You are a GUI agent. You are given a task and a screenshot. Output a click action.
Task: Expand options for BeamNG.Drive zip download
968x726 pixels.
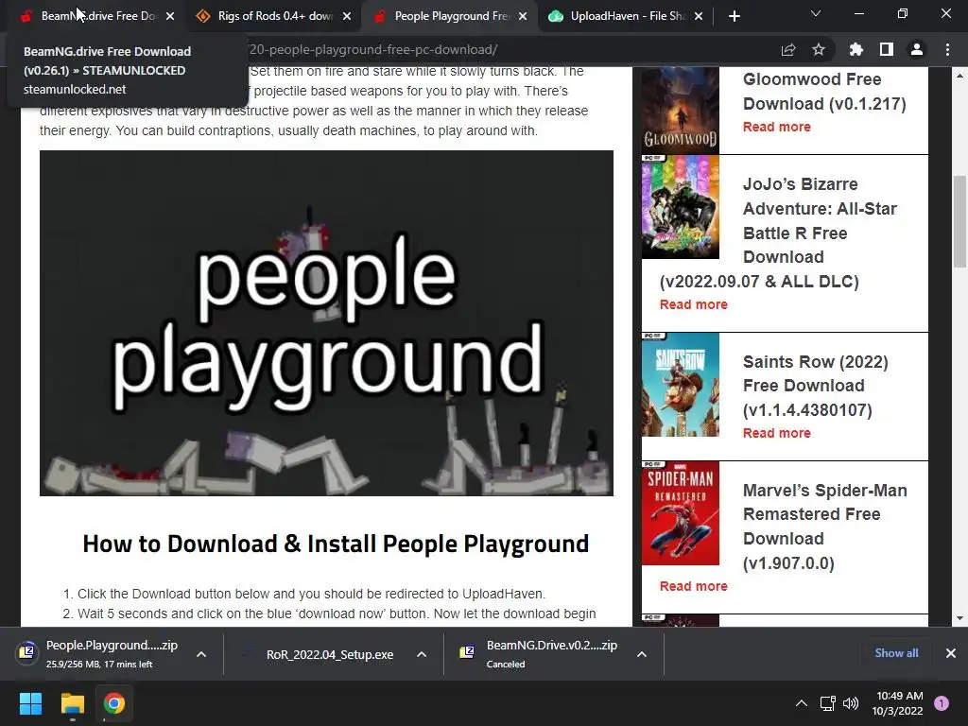click(642, 654)
